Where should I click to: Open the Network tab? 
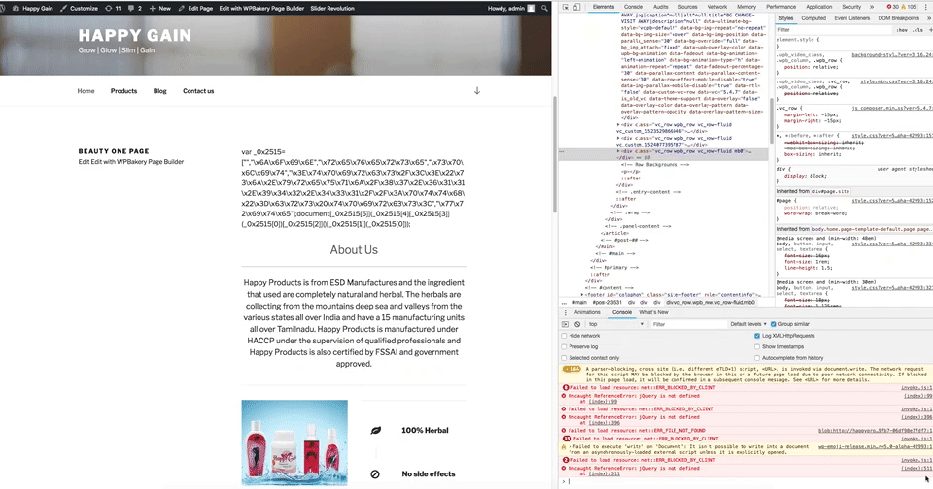(716, 7)
